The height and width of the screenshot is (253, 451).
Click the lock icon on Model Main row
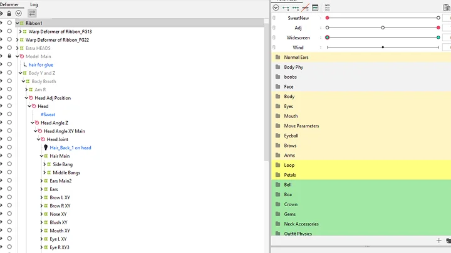point(9,56)
